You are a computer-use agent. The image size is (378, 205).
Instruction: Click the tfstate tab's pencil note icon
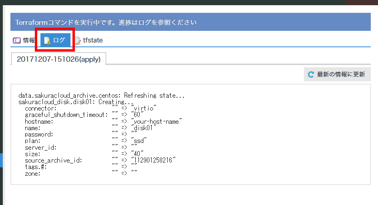tap(78, 40)
